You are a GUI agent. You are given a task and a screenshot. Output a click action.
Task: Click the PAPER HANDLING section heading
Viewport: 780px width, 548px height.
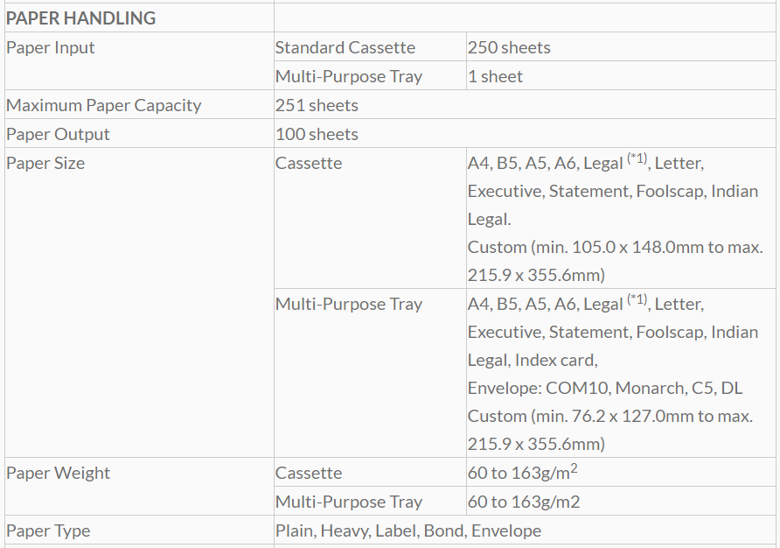tap(80, 18)
